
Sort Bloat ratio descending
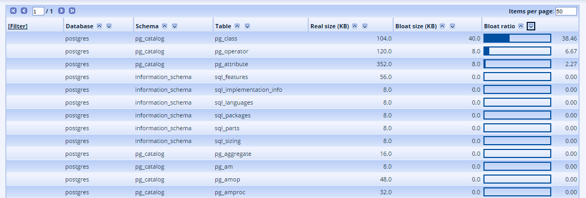531,26
